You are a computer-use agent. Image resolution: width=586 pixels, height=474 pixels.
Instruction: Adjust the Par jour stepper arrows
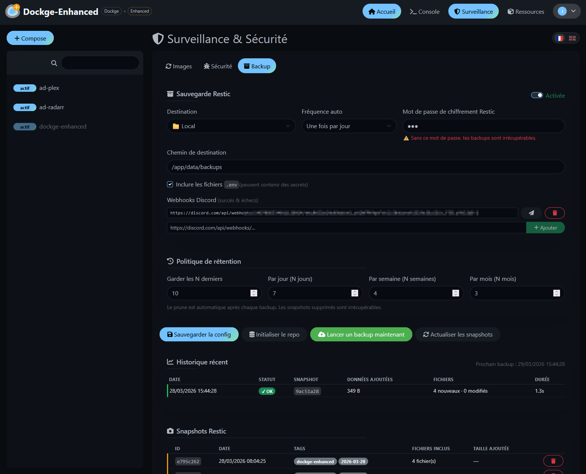tap(354, 293)
